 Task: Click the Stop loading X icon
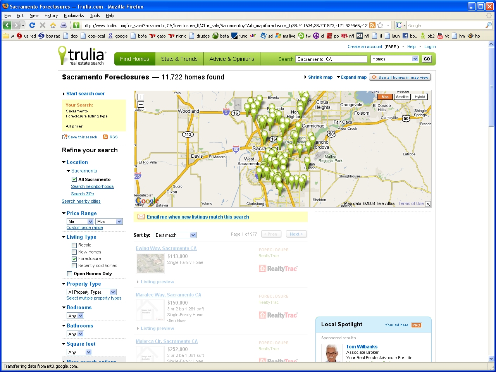point(43,25)
